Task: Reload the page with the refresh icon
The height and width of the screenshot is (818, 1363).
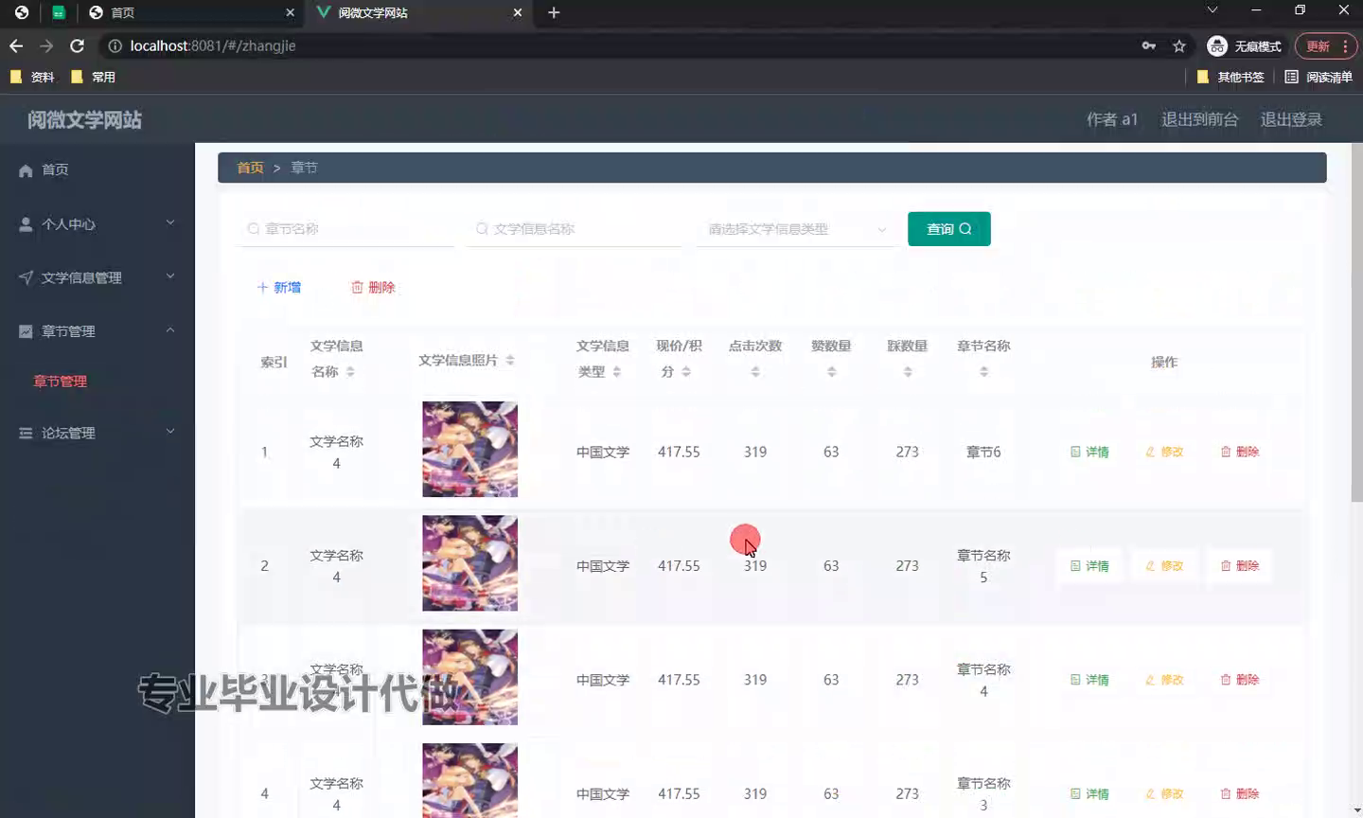Action: pyautogui.click(x=78, y=45)
